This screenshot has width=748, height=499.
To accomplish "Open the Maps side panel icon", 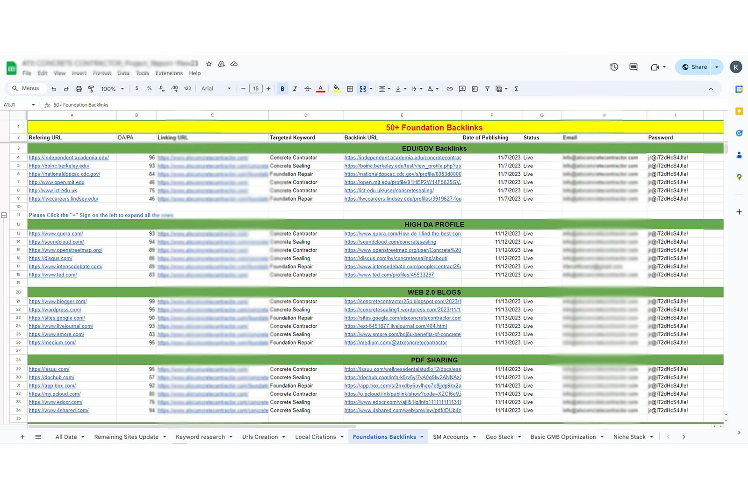I will 739,177.
